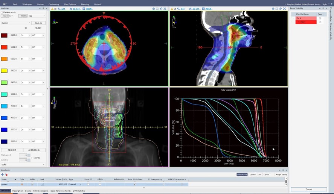Click the add structure plus icon
This screenshot has height=194, width=334.
(2, 174)
